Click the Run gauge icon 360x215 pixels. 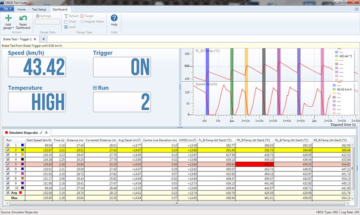[x=95, y=88]
